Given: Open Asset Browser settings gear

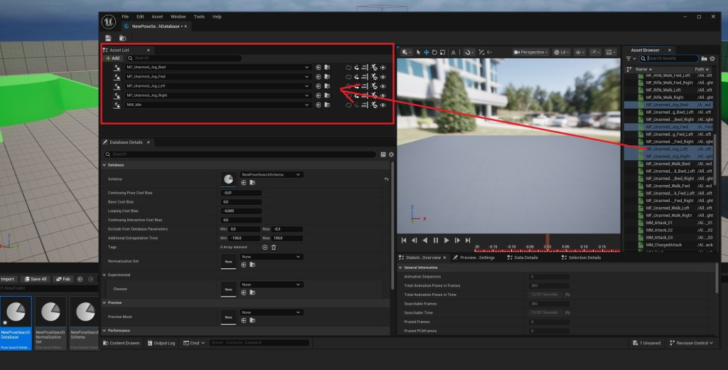Looking at the screenshot, I should click(713, 58).
